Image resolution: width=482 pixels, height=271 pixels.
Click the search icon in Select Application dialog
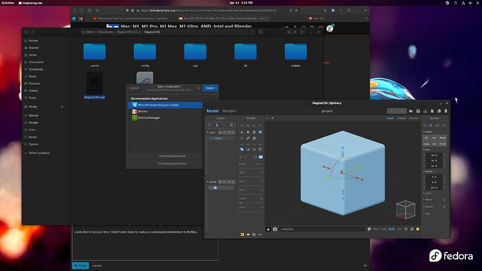coord(198,88)
